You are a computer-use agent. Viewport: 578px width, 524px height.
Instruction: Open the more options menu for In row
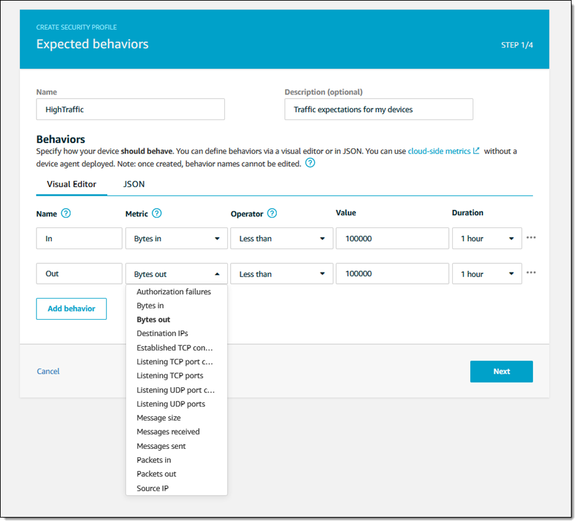(x=530, y=238)
